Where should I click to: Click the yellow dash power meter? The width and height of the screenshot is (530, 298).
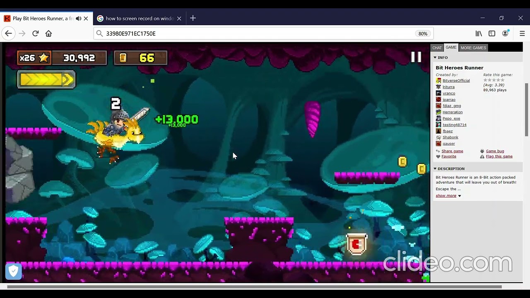coord(46,79)
